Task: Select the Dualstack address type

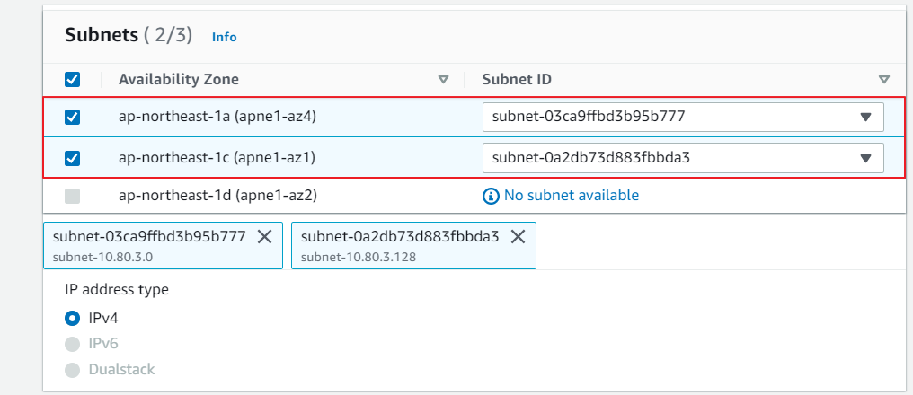Action: pyautogui.click(x=73, y=369)
